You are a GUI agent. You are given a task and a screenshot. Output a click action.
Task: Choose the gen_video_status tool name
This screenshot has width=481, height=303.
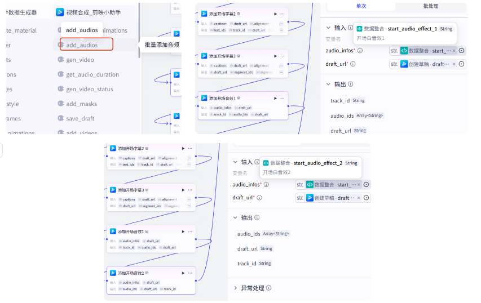pos(90,89)
